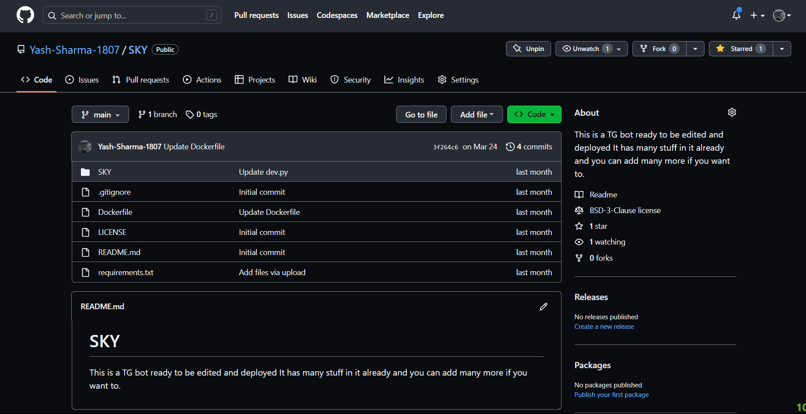Expand the Add file dropdown
Viewport: 806px width, 414px height.
coord(476,114)
